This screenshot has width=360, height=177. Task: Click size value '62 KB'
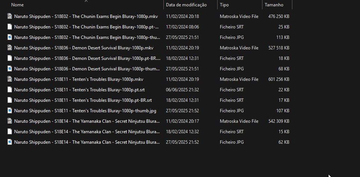(x=284, y=142)
